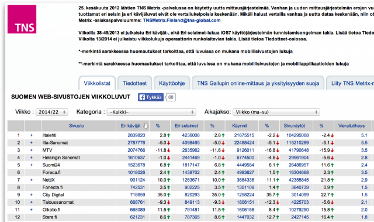374x222 pixels.
Task: Click Ilta-Sanomat visitor count 2787776
Action: coord(136,143)
